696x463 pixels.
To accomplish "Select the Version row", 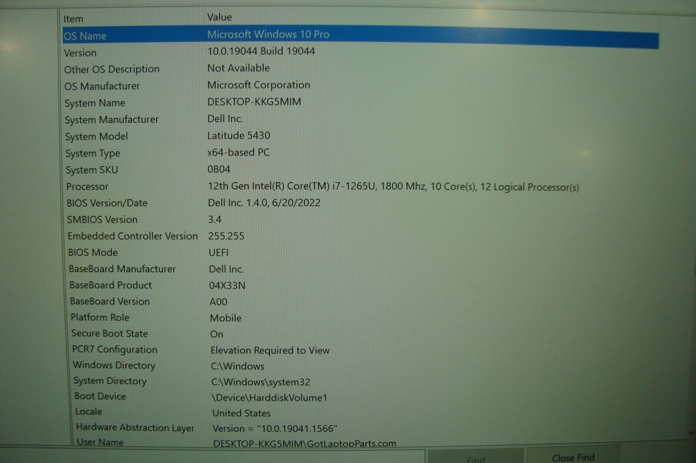I will pos(360,53).
